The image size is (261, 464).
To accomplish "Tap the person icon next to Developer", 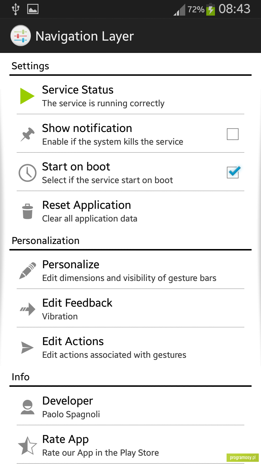I will point(28,407).
